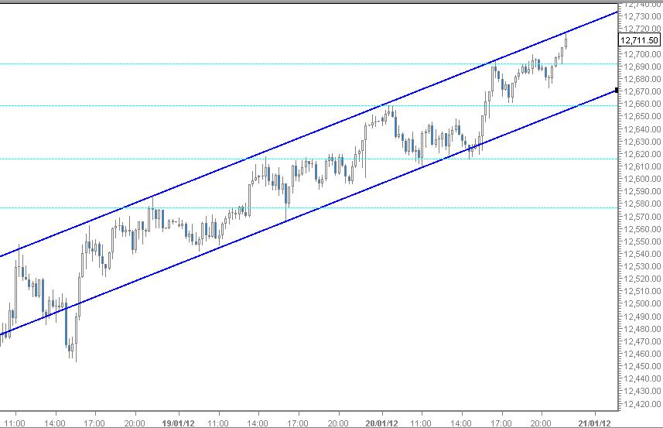
Task: Click the 12,530.00 price axis label
Action: tap(642, 266)
